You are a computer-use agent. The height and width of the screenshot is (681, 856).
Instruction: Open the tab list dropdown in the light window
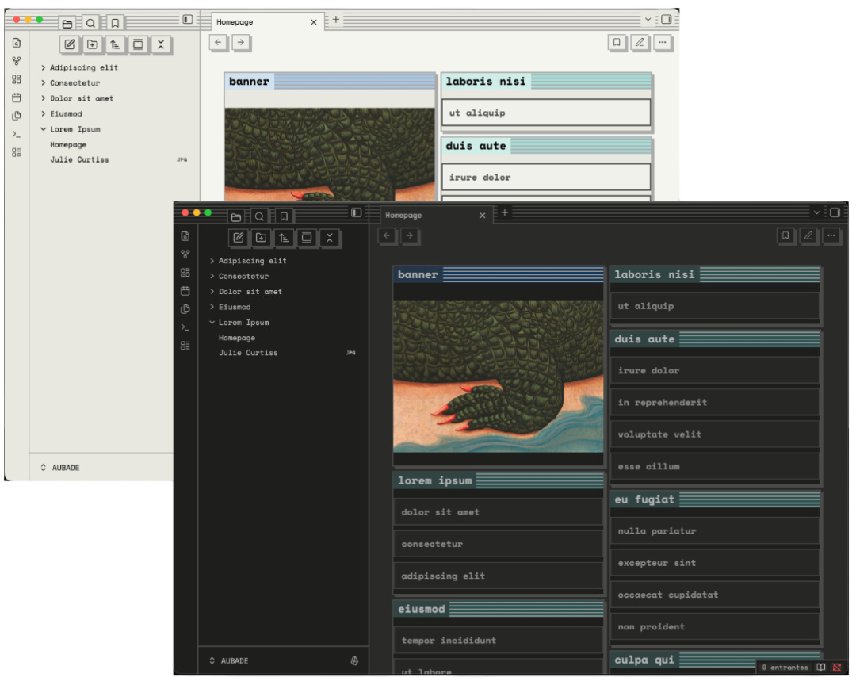[648, 19]
